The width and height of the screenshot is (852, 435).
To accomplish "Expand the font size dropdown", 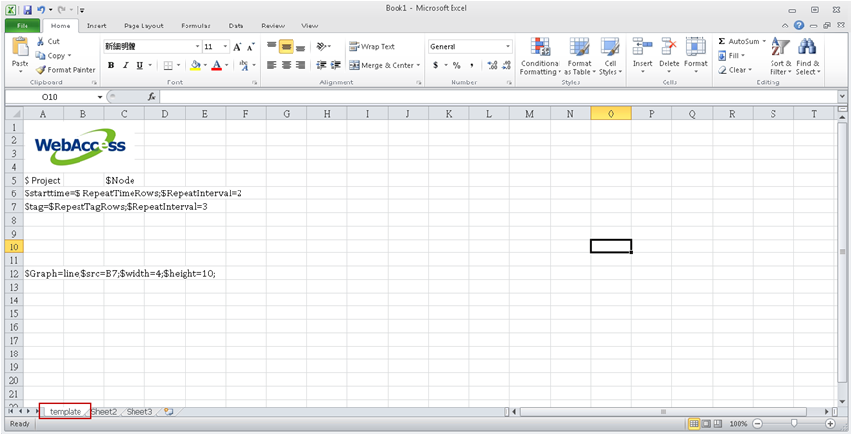I will 226,47.
